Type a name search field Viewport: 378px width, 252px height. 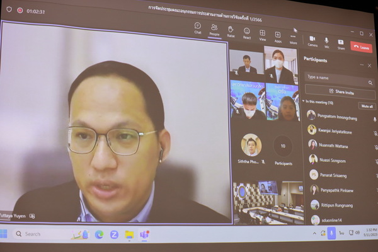[x=340, y=79]
